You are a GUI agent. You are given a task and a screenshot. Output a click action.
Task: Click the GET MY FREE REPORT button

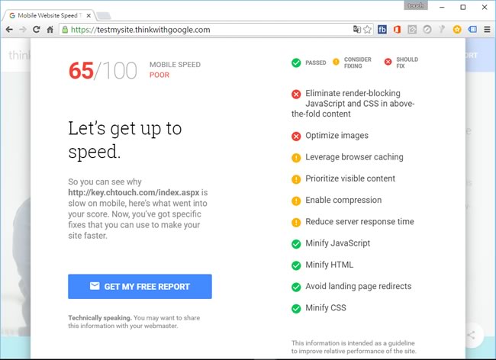pyautogui.click(x=140, y=286)
